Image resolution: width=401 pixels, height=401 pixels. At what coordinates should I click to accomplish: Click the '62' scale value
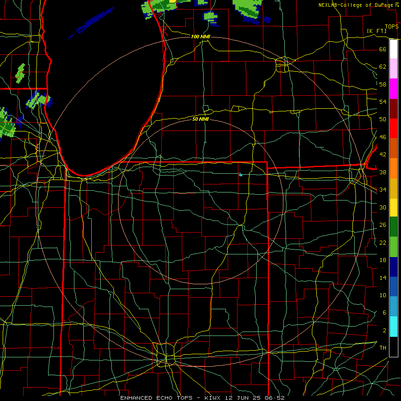pos(383,67)
